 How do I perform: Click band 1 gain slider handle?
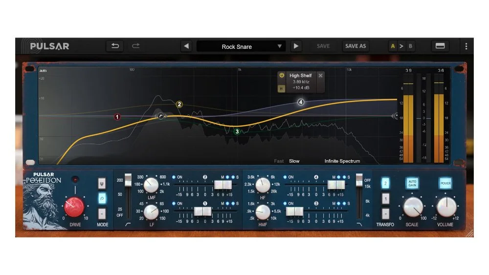click(x=203, y=212)
